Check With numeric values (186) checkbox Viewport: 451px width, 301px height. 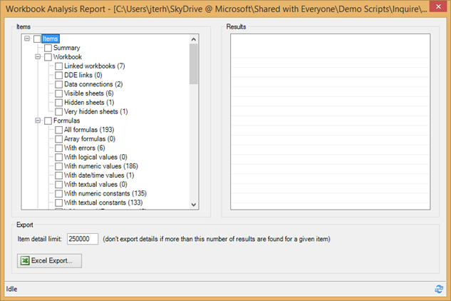pyautogui.click(x=58, y=166)
